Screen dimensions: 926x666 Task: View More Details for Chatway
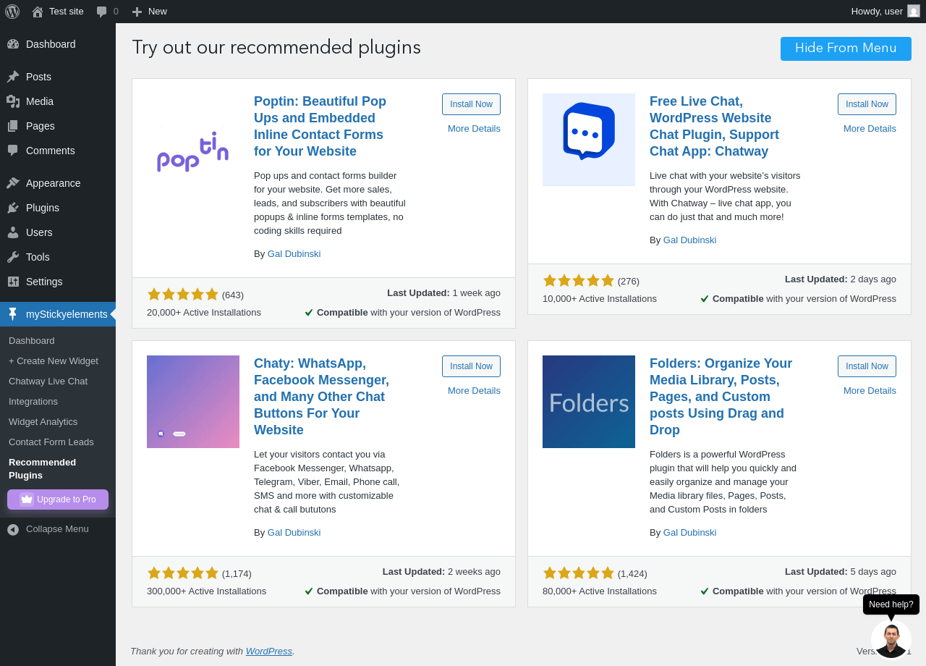click(870, 129)
